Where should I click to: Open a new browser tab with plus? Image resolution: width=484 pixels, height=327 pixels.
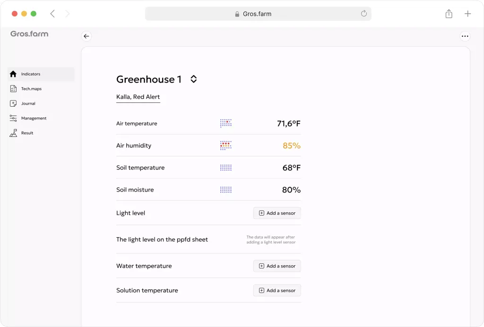467,14
